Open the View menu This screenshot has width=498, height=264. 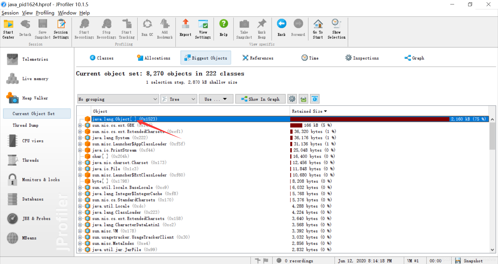27,13
